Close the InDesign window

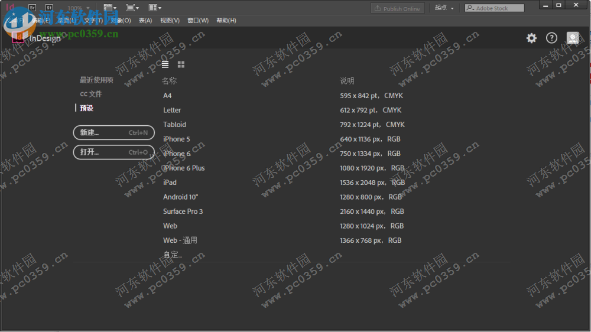pos(576,5)
